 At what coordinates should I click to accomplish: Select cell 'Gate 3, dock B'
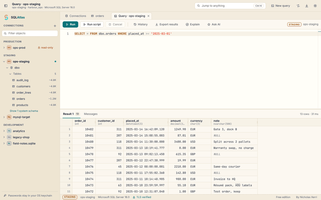point(234,129)
